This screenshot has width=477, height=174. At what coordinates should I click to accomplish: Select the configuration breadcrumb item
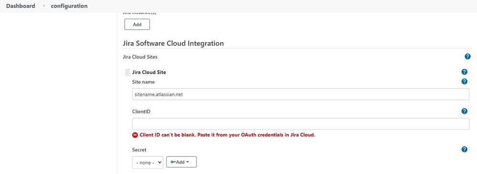click(x=69, y=6)
